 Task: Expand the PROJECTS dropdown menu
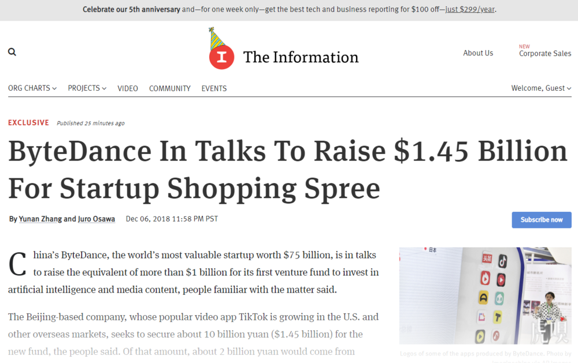87,88
